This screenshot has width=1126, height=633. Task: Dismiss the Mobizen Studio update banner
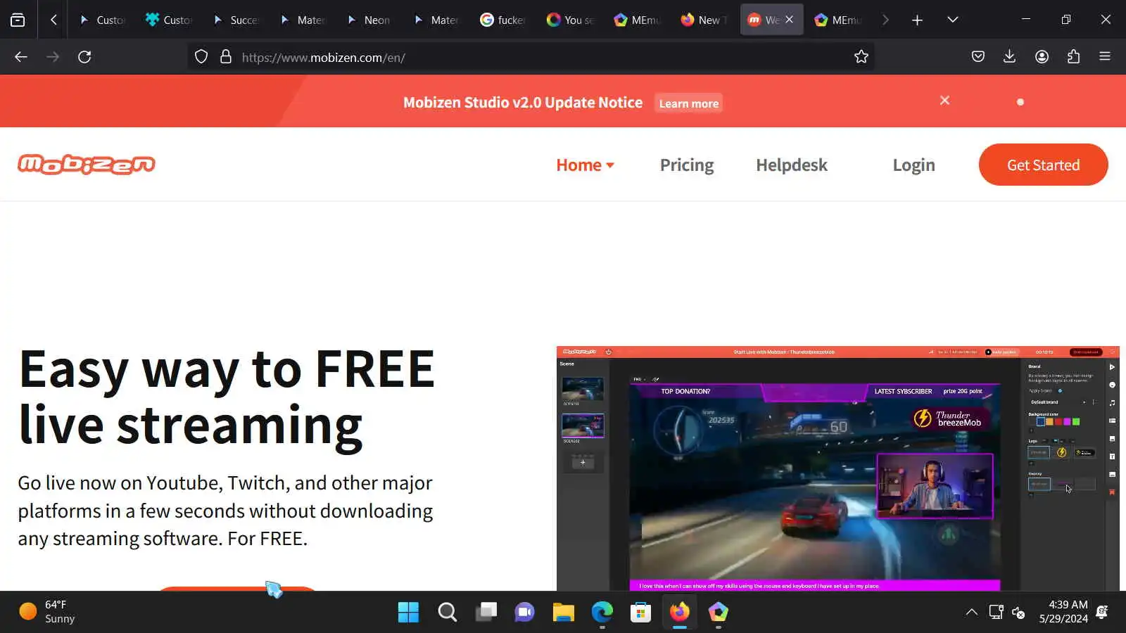pyautogui.click(x=944, y=101)
